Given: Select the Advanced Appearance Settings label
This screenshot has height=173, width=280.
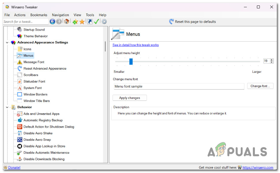Looking at the screenshot, I should (x=43, y=42).
